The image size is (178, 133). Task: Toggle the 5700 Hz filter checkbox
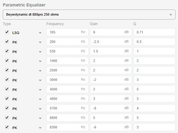[7, 108]
